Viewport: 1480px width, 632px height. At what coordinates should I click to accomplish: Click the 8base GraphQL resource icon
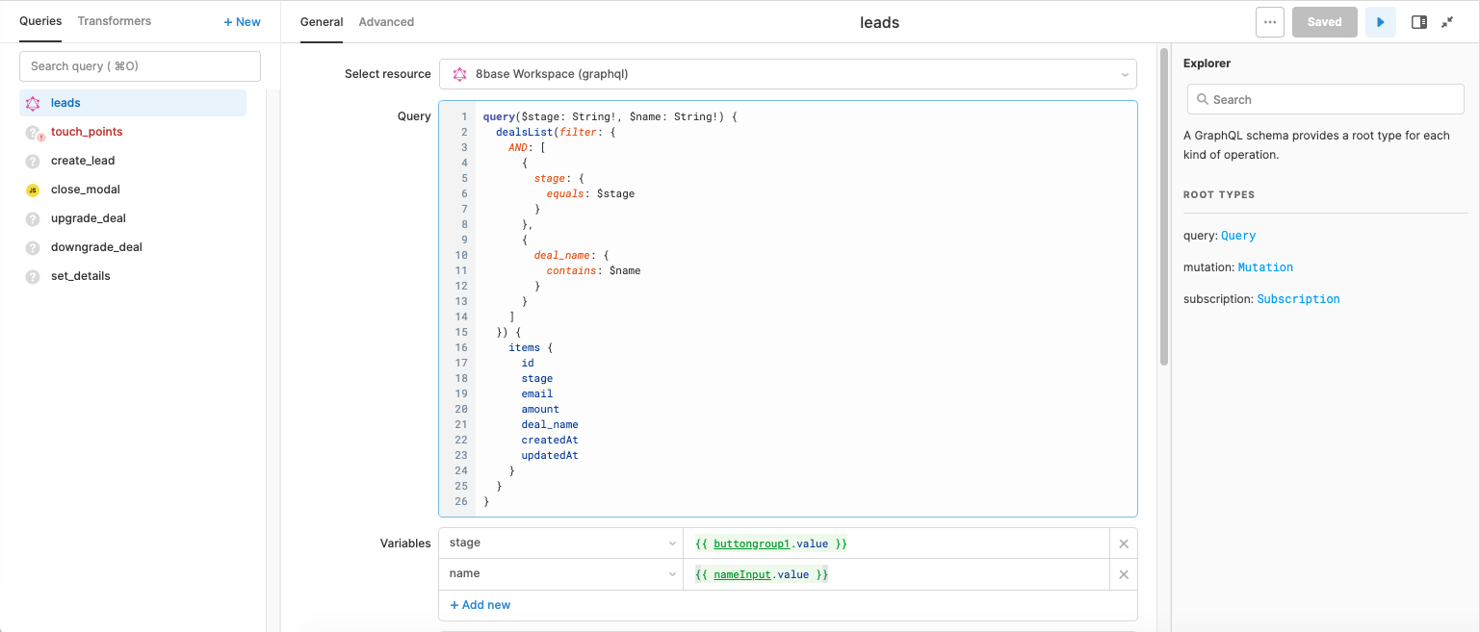pyautogui.click(x=460, y=74)
